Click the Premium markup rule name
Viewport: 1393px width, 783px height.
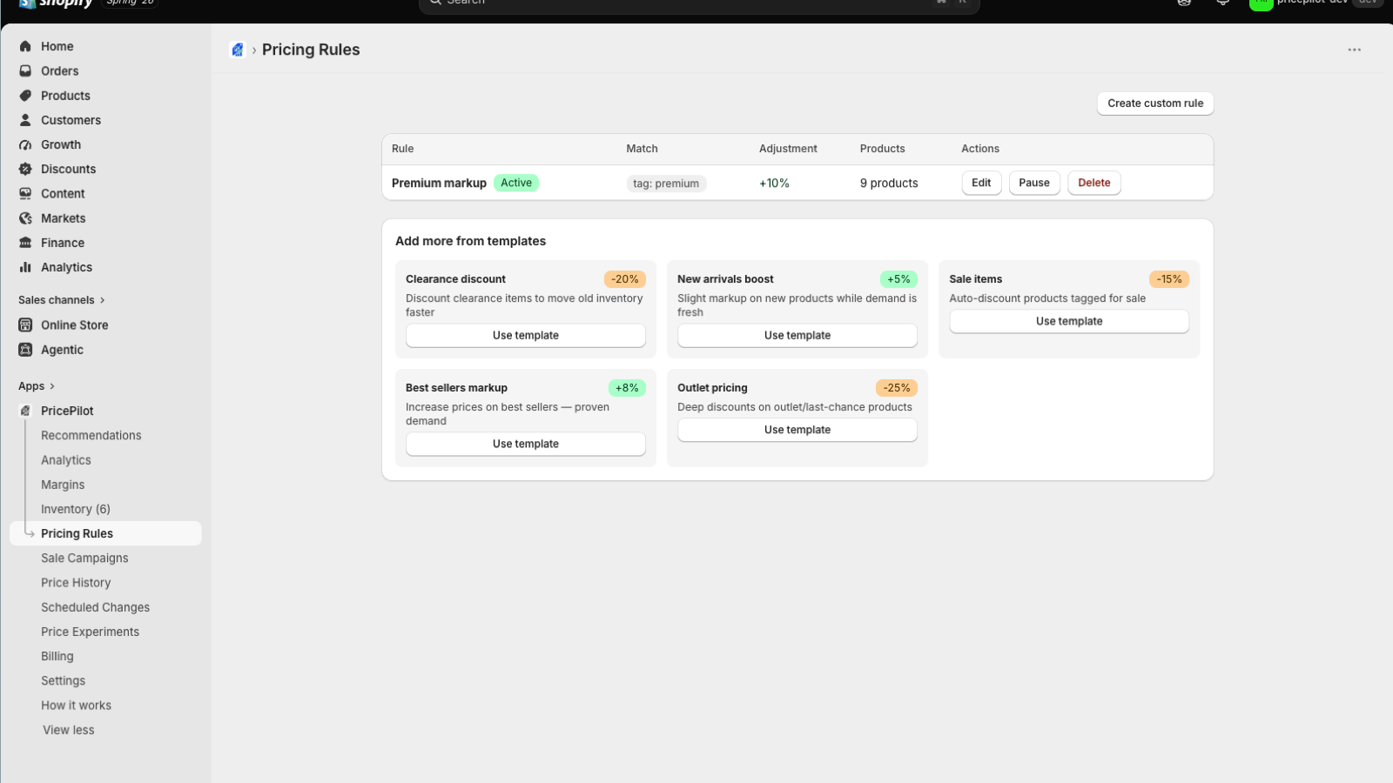point(439,184)
